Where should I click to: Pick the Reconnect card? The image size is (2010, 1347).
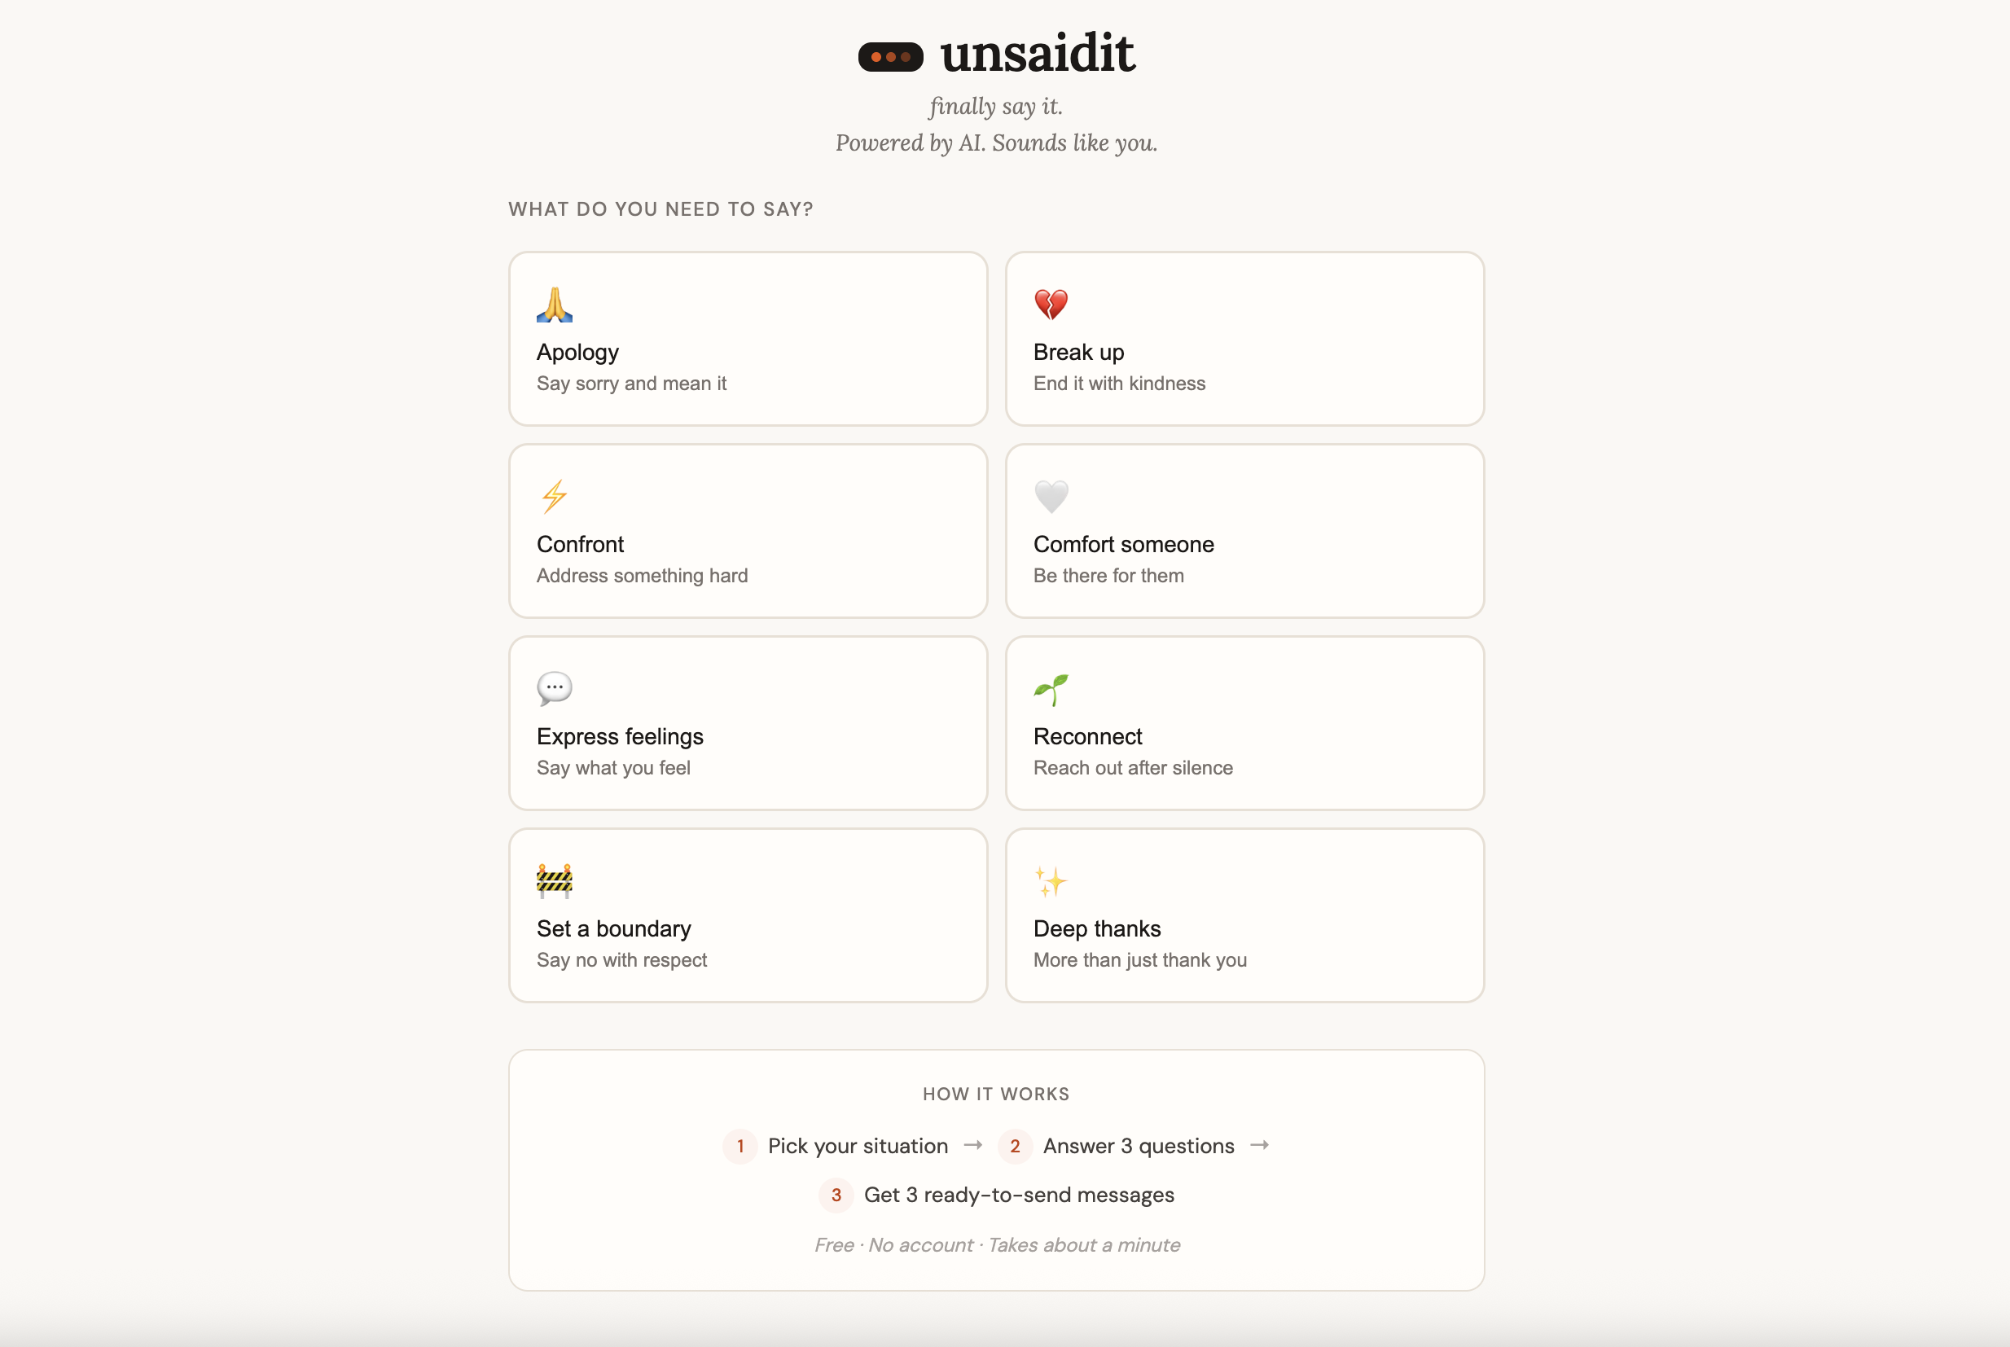[x=1244, y=723]
